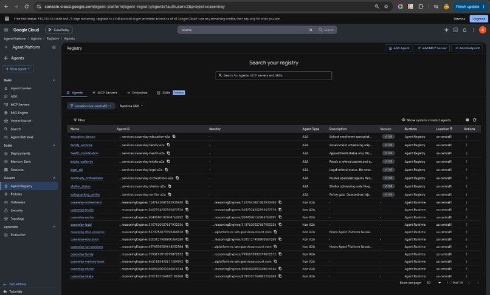This screenshot has width=490, height=295.
Task: Click the Registry breadcrumb
Action: [x=53, y=39]
